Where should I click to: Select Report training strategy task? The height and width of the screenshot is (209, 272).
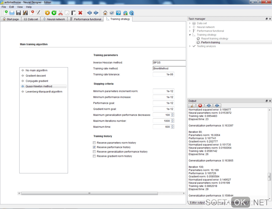click(215, 38)
